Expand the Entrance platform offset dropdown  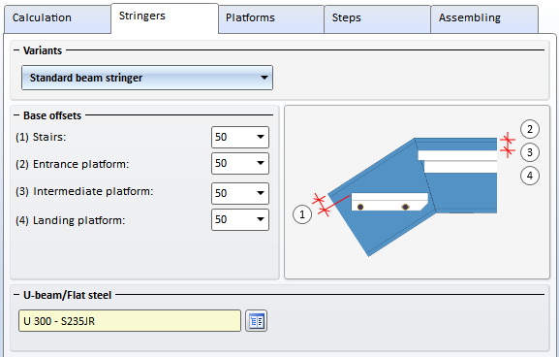261,163
